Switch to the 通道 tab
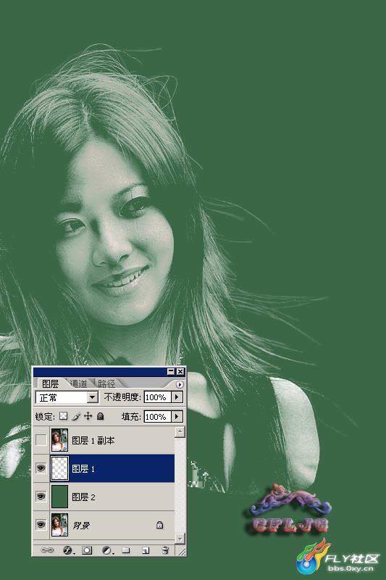Viewport: 386px width, 580px height. tap(79, 384)
